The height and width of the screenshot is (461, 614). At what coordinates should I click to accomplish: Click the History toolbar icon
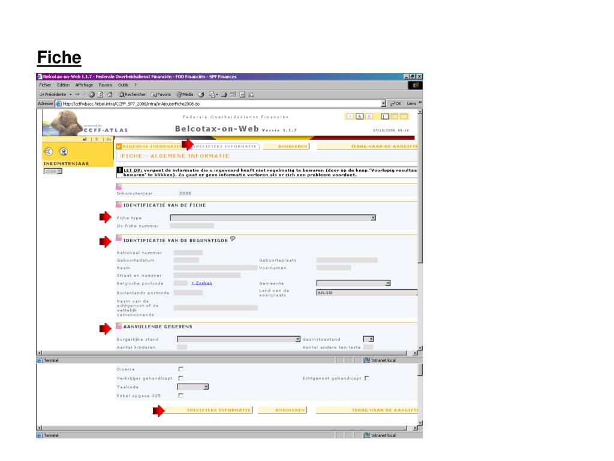click(201, 94)
